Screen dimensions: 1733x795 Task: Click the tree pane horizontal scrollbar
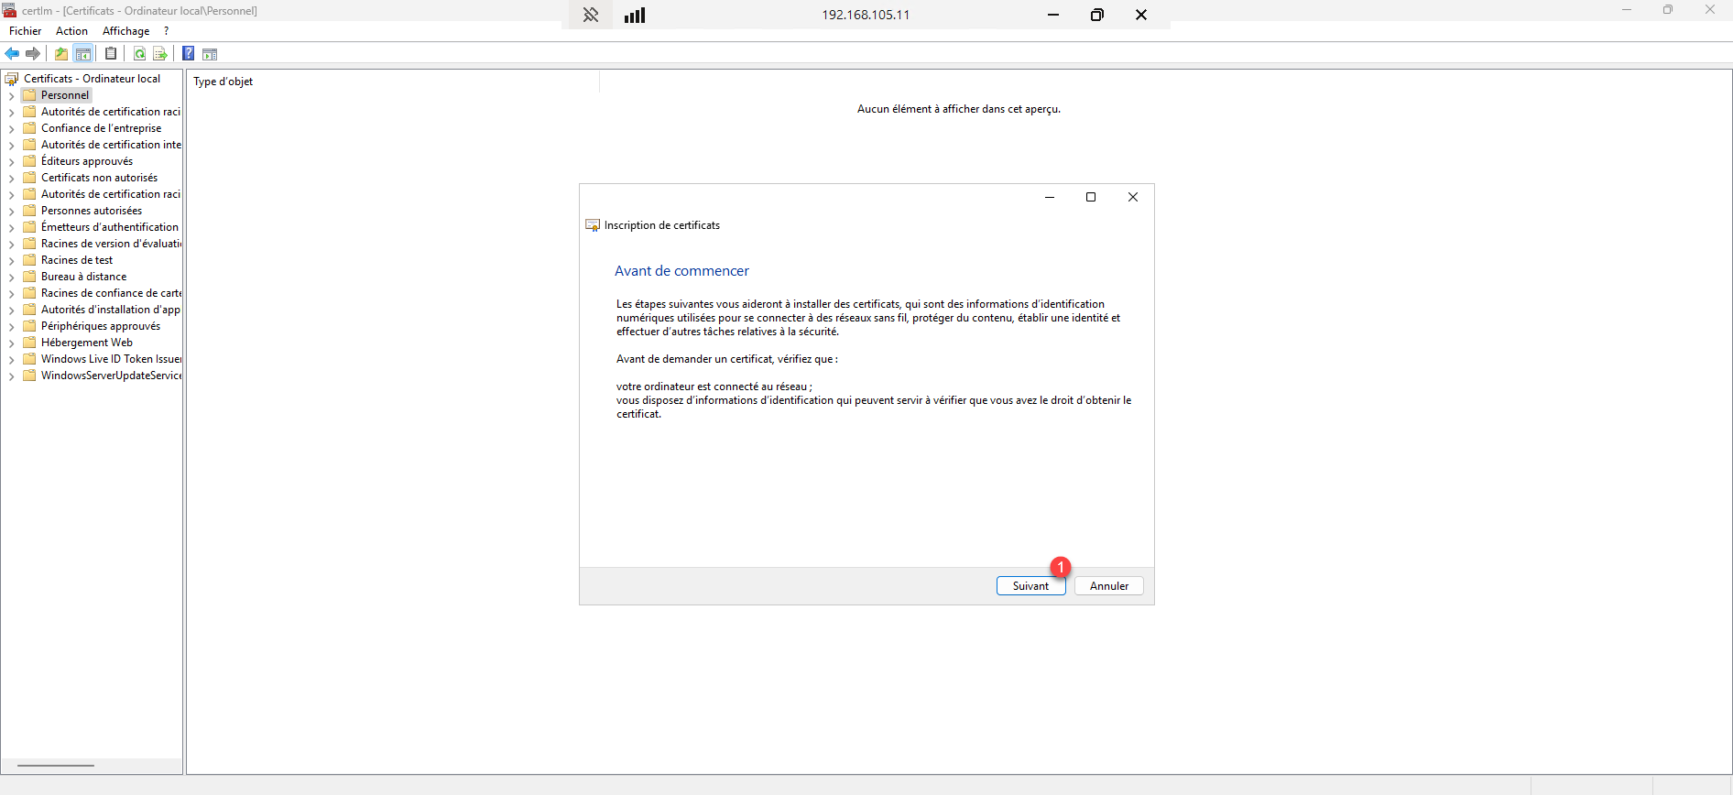56,765
